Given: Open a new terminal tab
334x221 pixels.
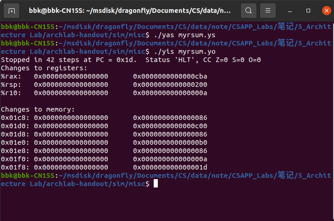Looking at the screenshot, I should point(11,10).
